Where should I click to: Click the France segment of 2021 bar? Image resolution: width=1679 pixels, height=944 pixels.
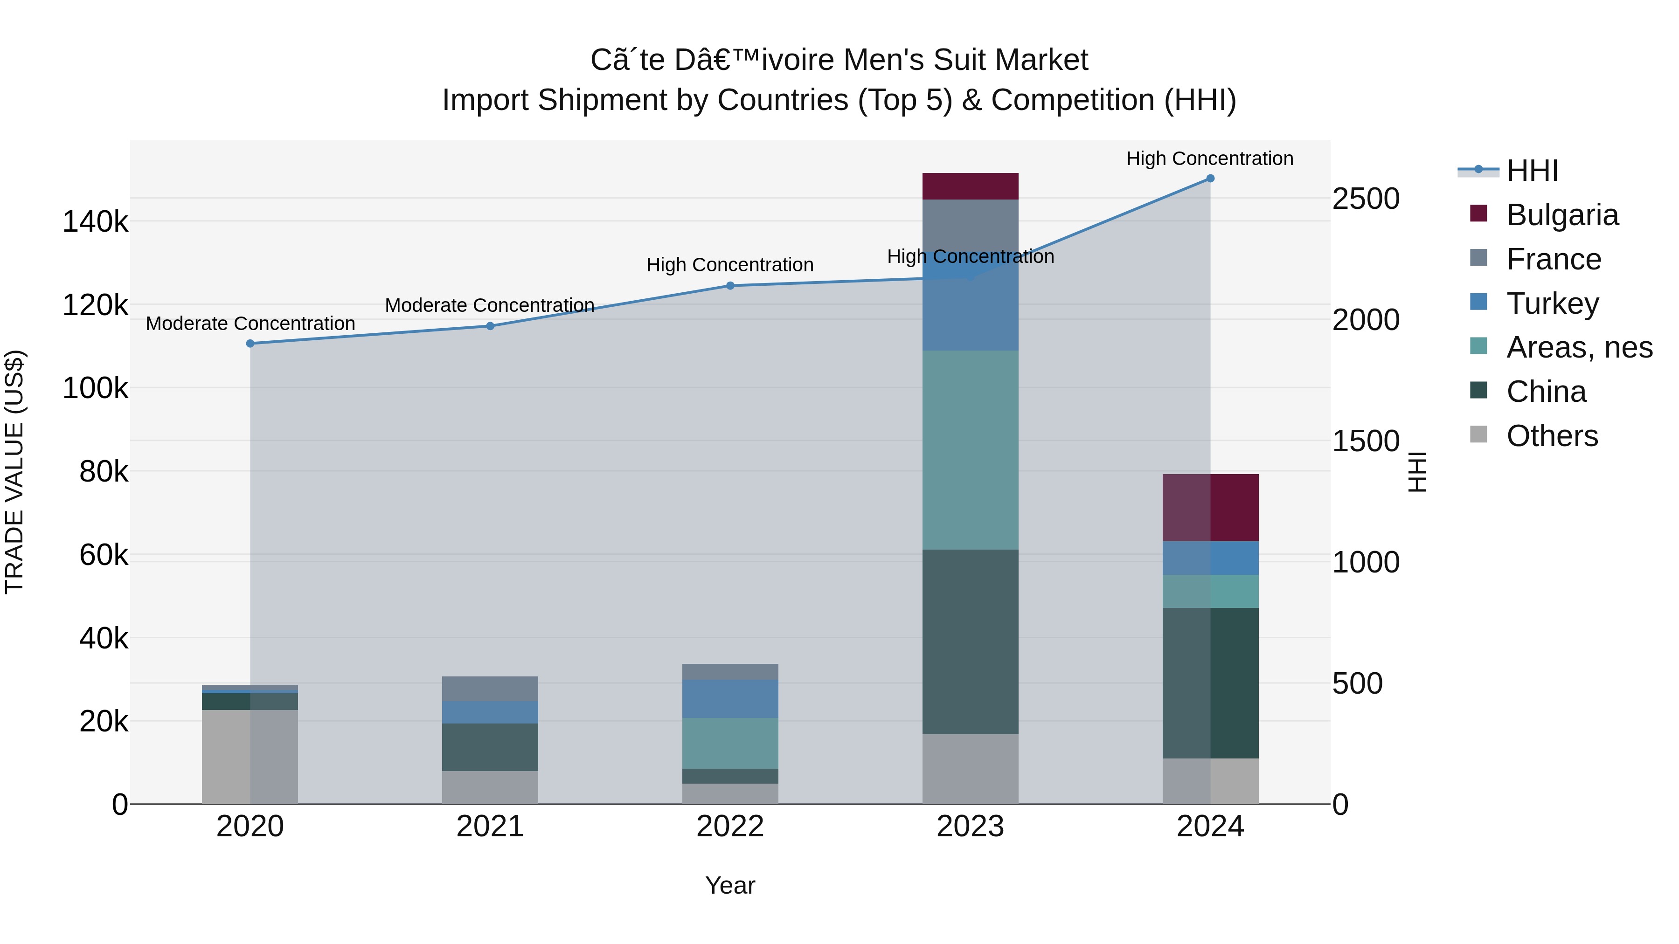coord(490,689)
